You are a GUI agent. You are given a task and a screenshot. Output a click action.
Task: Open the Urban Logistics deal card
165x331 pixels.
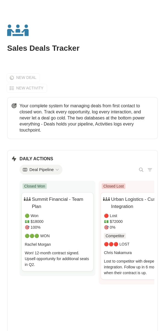(128, 236)
